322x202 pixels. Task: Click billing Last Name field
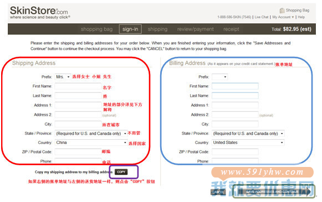click(235, 96)
